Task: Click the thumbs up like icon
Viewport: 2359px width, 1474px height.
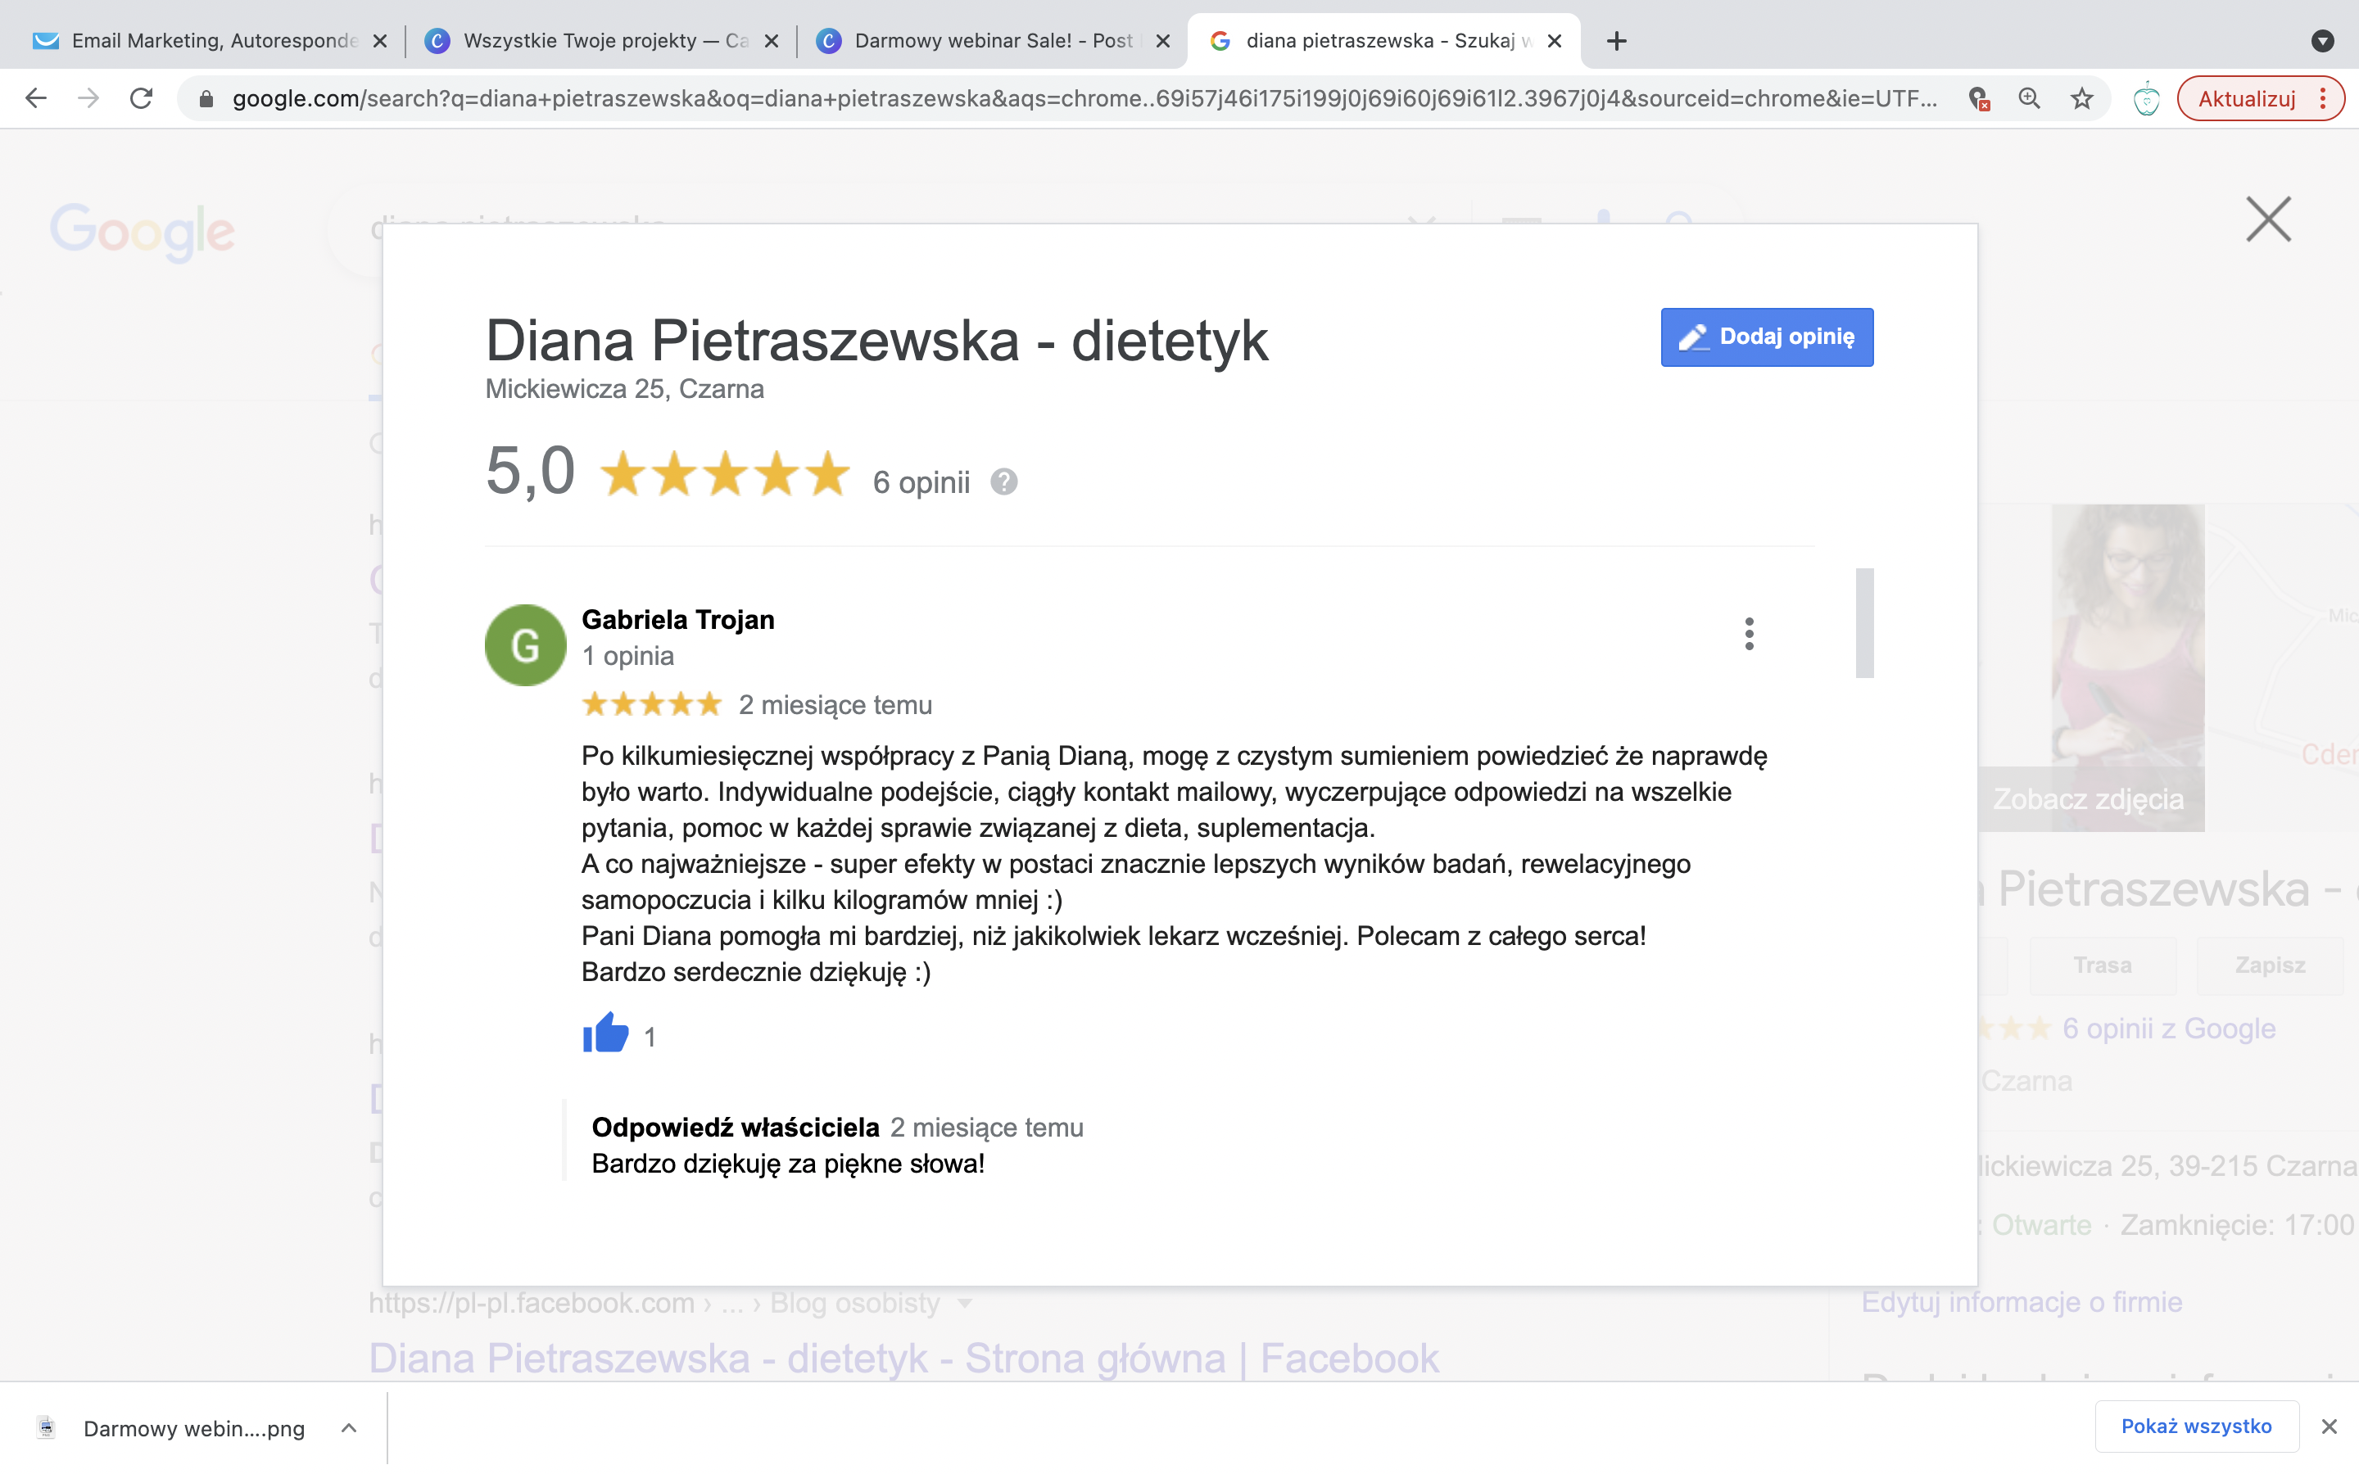Action: point(605,1033)
